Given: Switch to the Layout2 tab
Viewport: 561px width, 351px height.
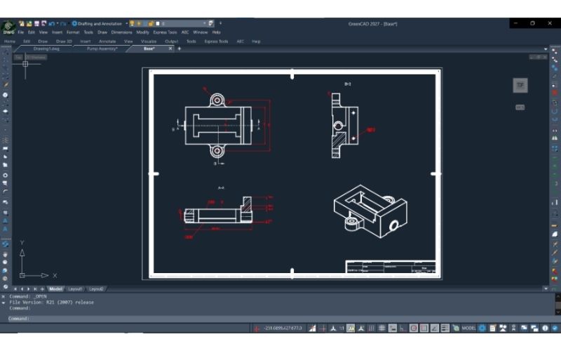Looking at the screenshot, I should click(96, 289).
